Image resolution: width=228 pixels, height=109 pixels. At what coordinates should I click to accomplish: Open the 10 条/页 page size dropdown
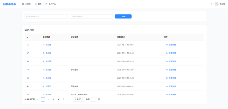pyautogui.click(x=79, y=99)
